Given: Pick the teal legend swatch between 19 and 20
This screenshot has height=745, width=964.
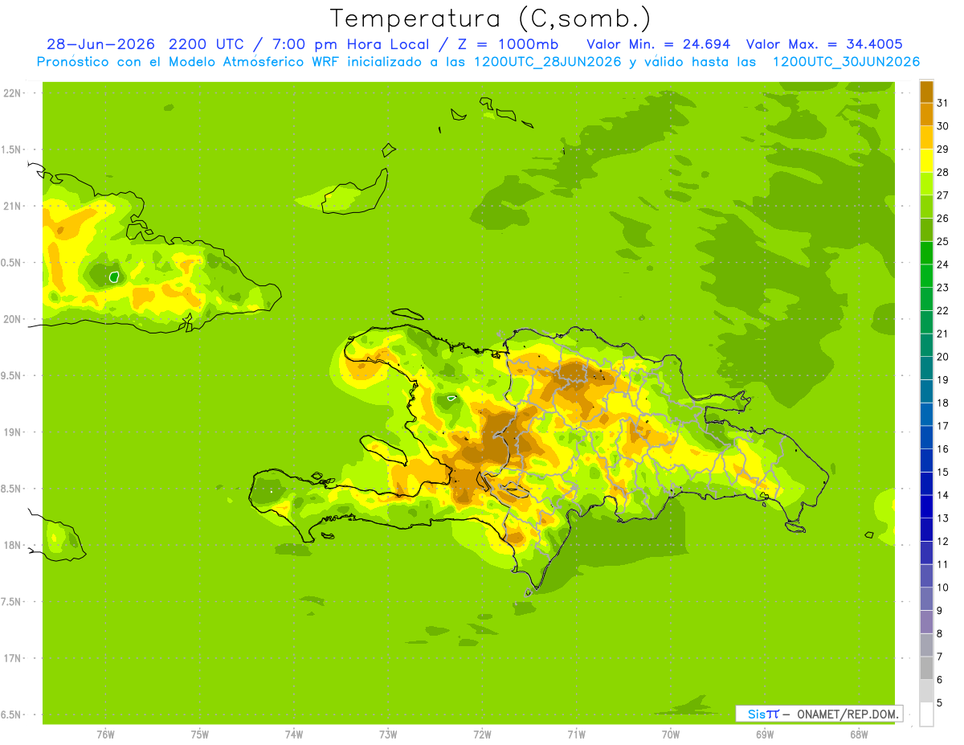Looking at the screenshot, I should (x=926, y=367).
